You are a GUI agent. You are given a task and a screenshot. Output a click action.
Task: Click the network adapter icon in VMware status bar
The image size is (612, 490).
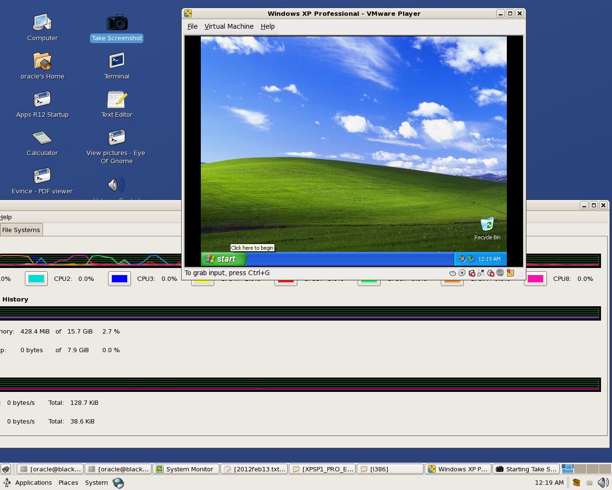click(481, 273)
